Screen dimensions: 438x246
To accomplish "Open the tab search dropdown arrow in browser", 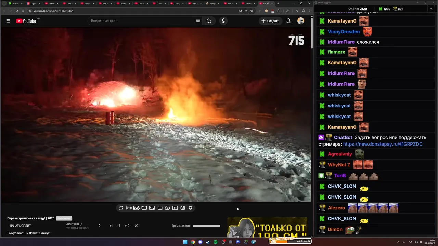I will (4, 3).
